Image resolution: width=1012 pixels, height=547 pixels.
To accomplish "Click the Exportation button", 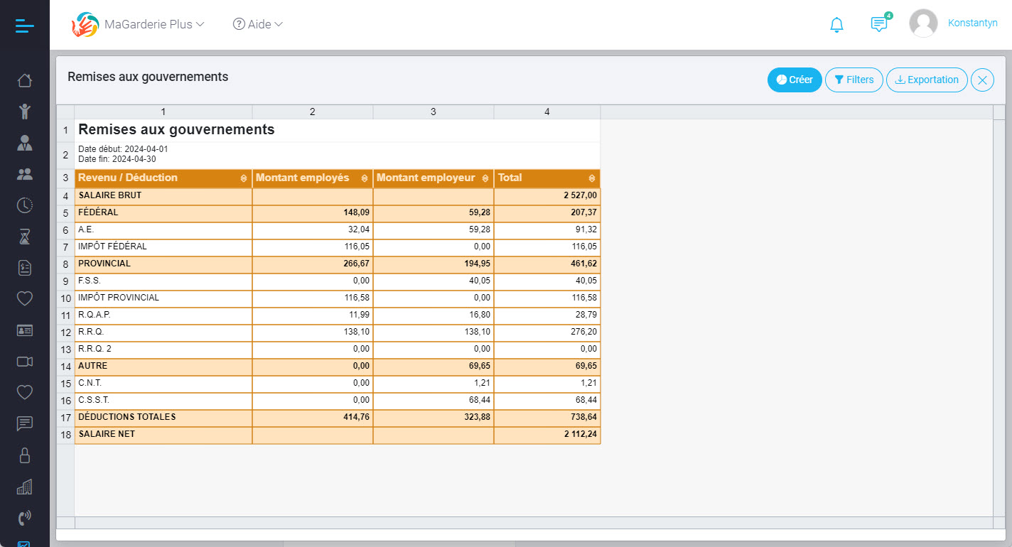I will click(926, 80).
